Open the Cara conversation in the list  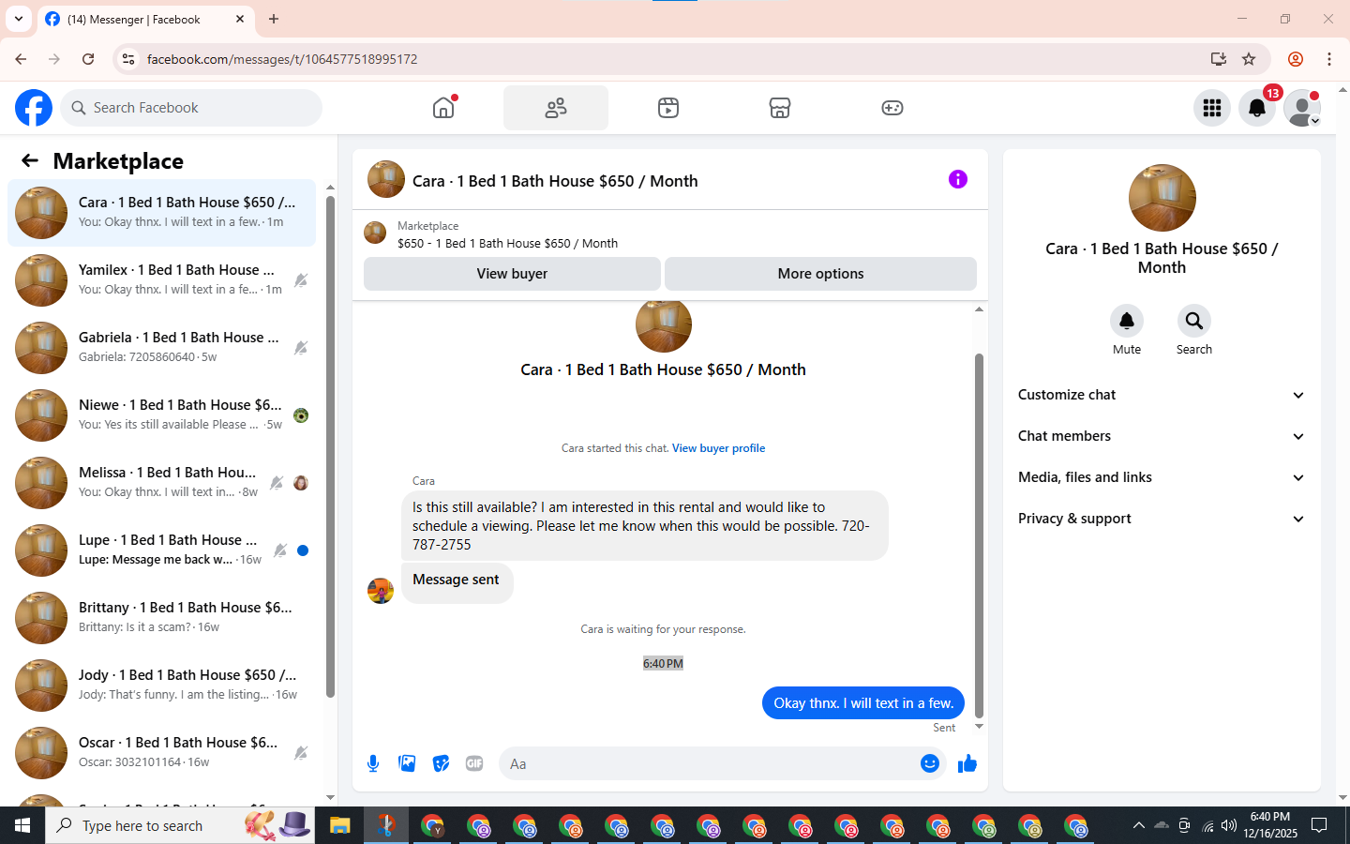point(161,213)
